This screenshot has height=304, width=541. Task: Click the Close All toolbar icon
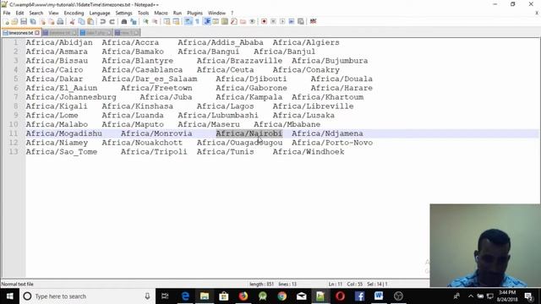click(51, 22)
